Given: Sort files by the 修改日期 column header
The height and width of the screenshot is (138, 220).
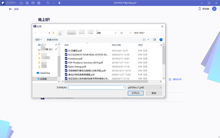Looking at the screenshot, I should point(116,45).
